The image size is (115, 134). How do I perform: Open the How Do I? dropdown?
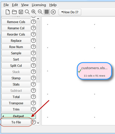point(70,12)
